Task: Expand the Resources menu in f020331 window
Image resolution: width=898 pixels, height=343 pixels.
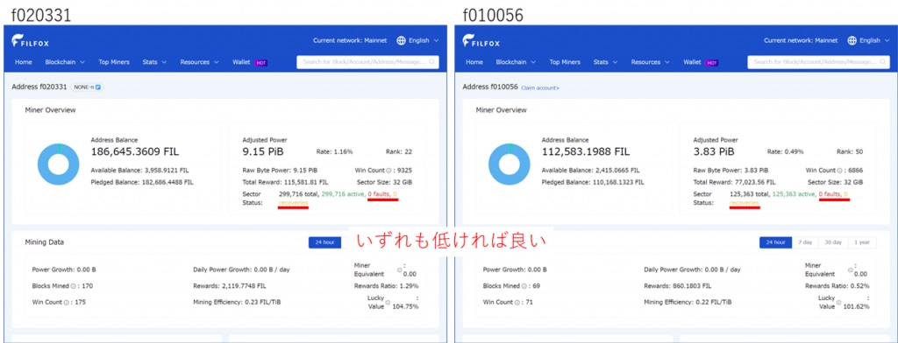Action: click(199, 62)
